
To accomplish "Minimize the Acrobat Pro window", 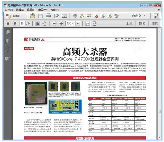I will point(144,5).
